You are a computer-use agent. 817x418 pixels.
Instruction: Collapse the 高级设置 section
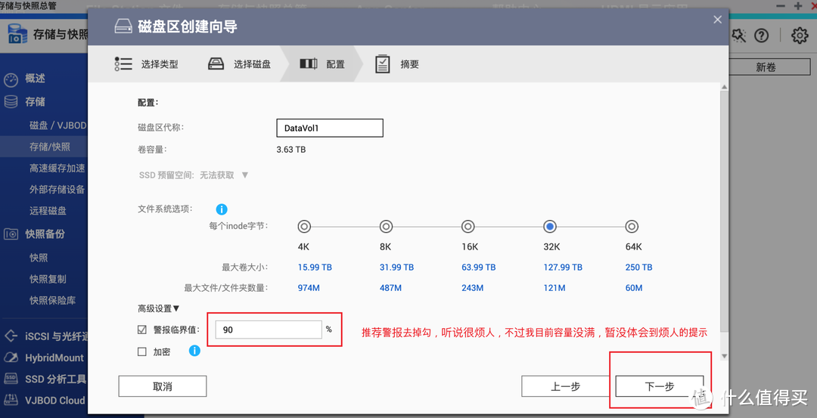(x=159, y=308)
